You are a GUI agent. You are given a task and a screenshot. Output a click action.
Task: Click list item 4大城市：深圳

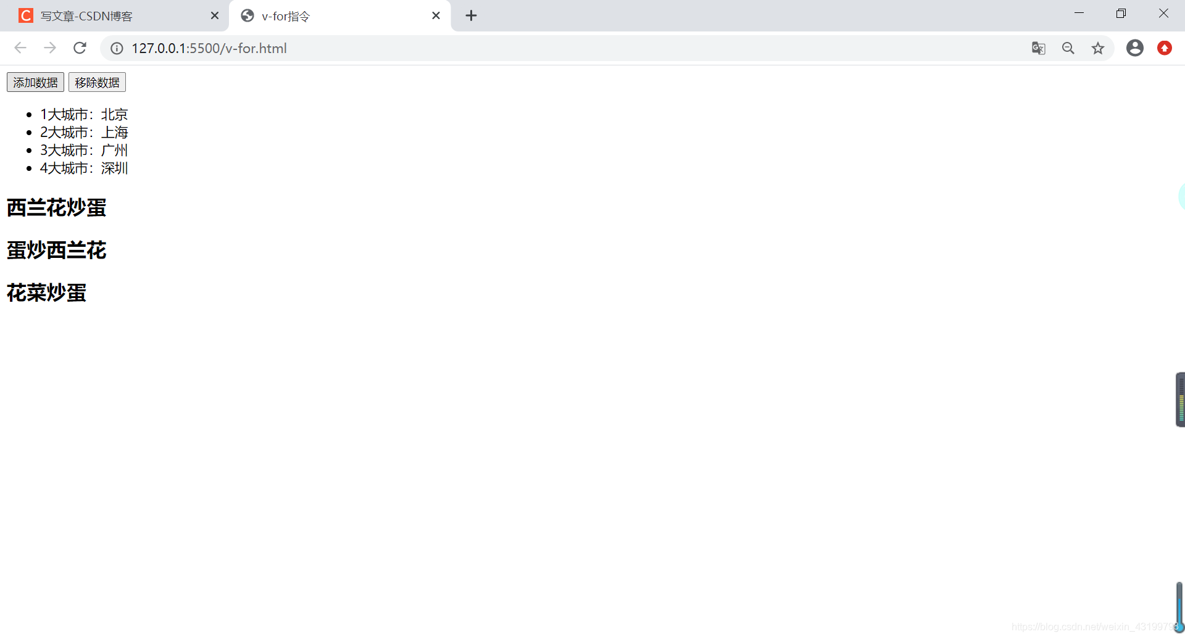coord(84,168)
